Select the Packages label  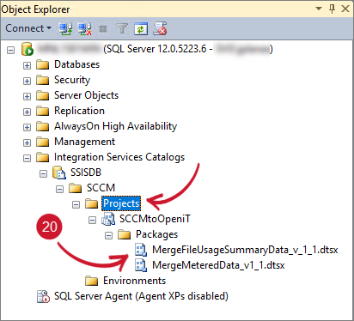[x=157, y=234]
